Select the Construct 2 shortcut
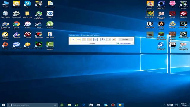 click(x=17, y=15)
